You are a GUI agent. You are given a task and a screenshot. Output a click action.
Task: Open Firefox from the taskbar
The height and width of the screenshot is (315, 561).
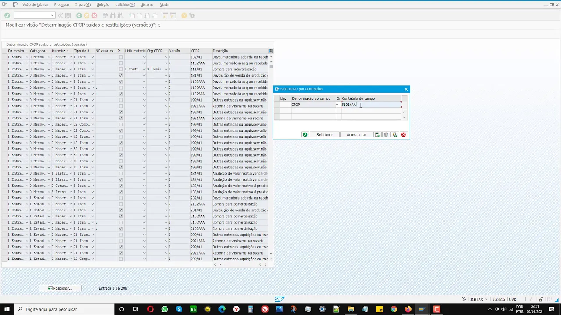tap(408, 309)
